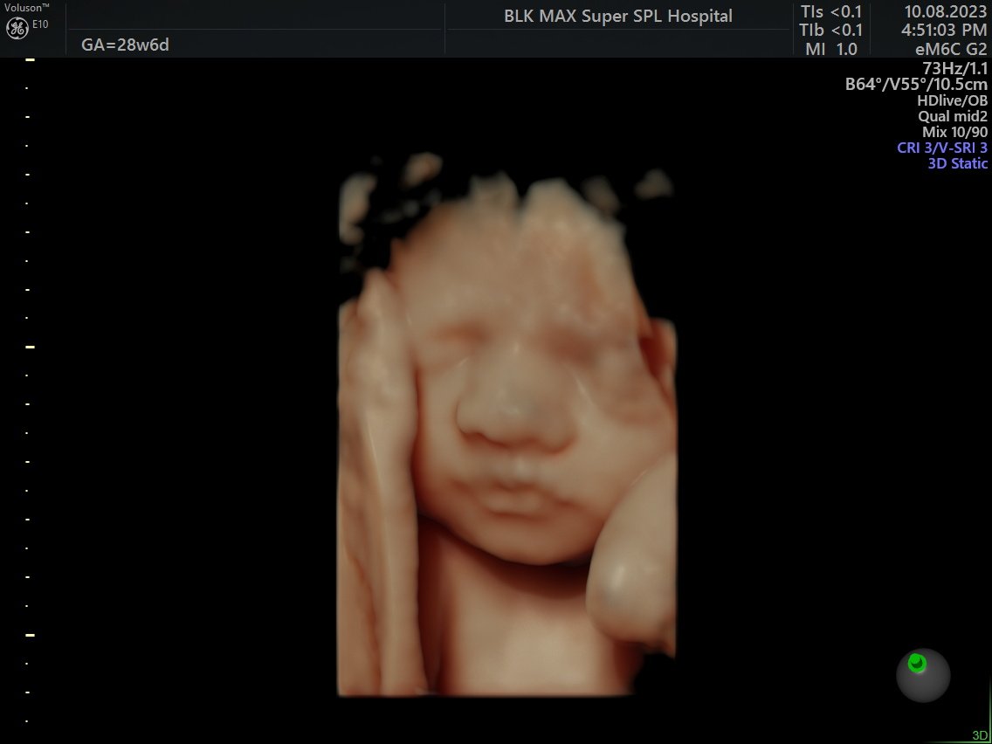
Task: Click the Qual mid2 quality setting
Action: [x=953, y=116]
